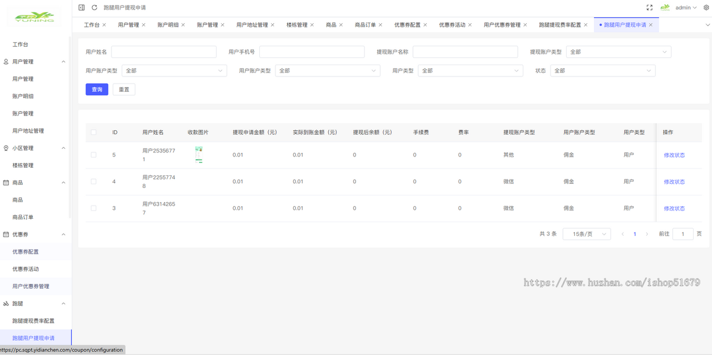Viewport: 712px width, 355px height.
Task: Check the row with ID 5
Action: 94,155
